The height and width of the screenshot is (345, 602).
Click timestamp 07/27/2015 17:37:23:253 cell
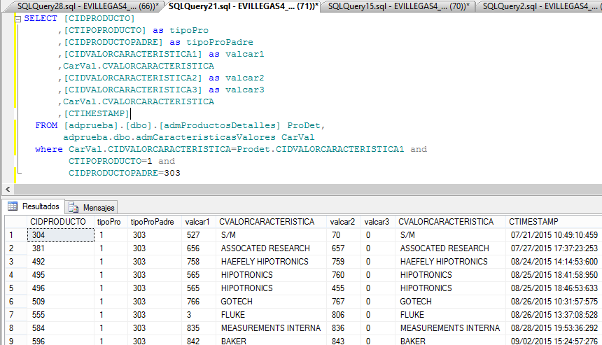(x=554, y=248)
